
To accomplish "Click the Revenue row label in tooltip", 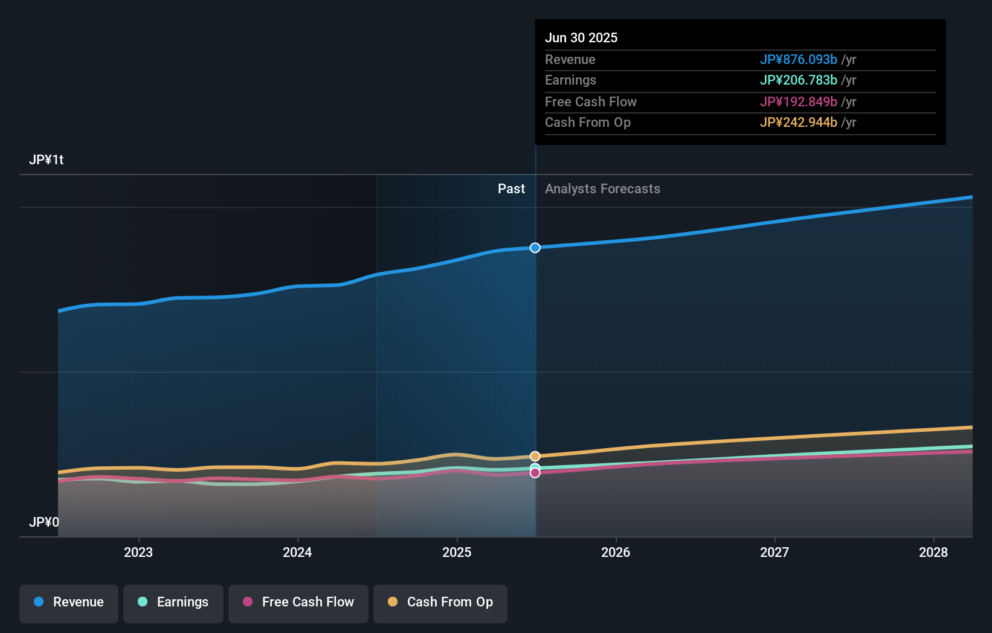I will [x=570, y=59].
